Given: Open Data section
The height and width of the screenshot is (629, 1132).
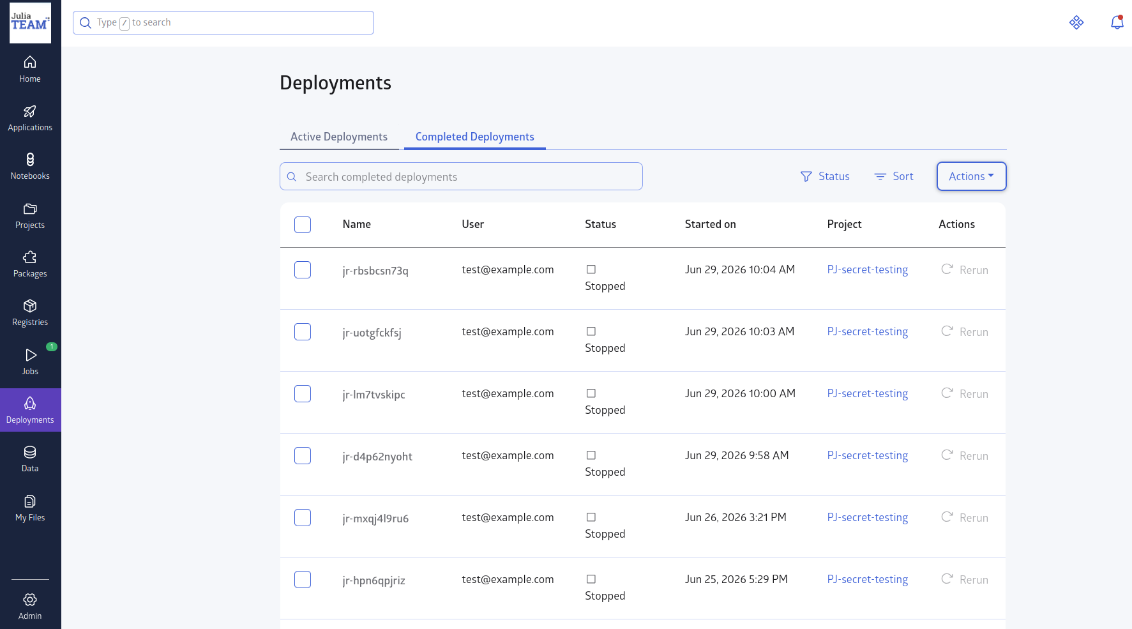Looking at the screenshot, I should [x=30, y=459].
